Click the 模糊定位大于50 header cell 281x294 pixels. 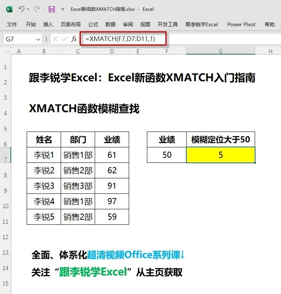tap(221, 140)
